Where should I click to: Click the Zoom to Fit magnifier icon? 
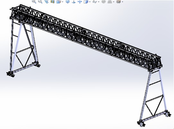tap(34, 2)
